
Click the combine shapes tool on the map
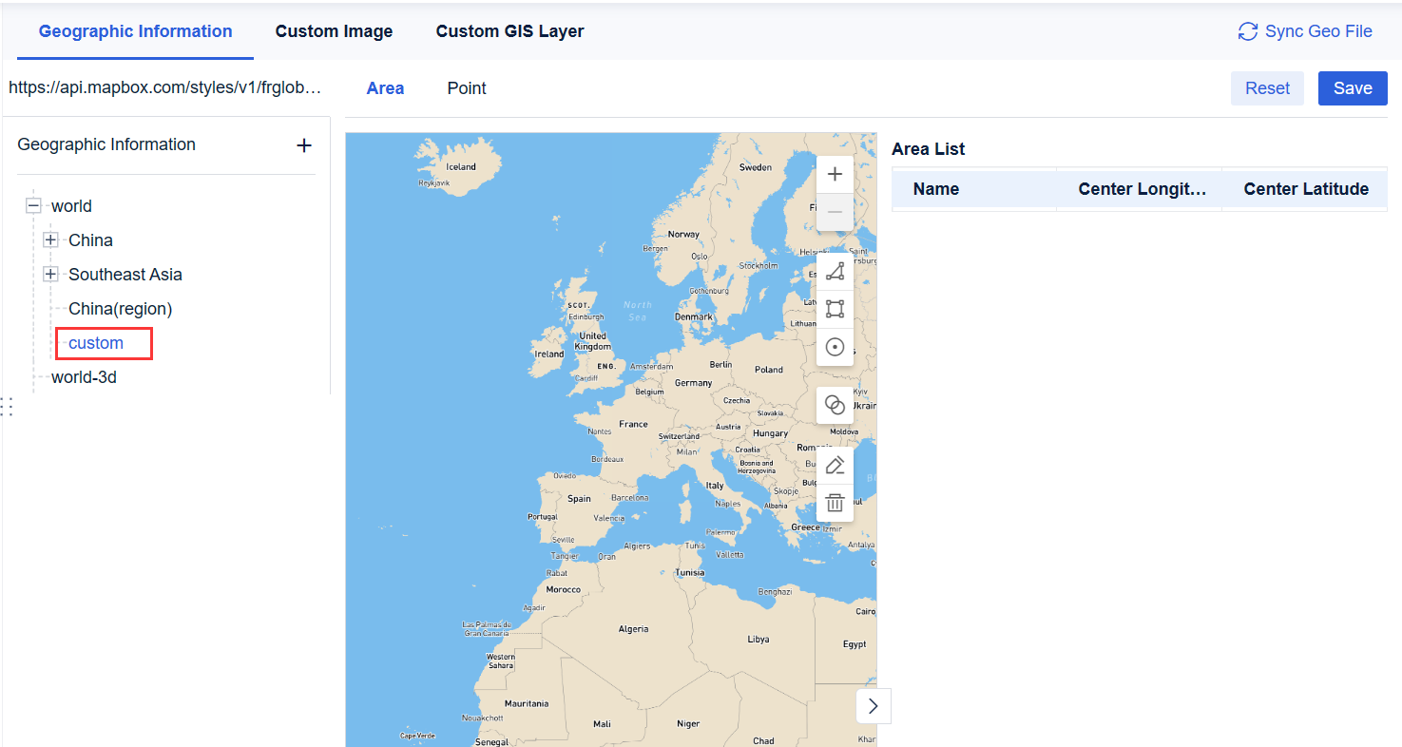(x=835, y=405)
